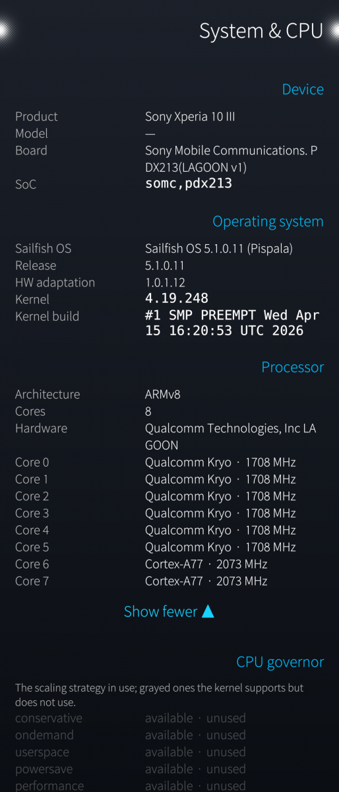Viewport: 339px width, 792px height.
Task: Collapse the core list with Show fewer
Action: (169, 611)
